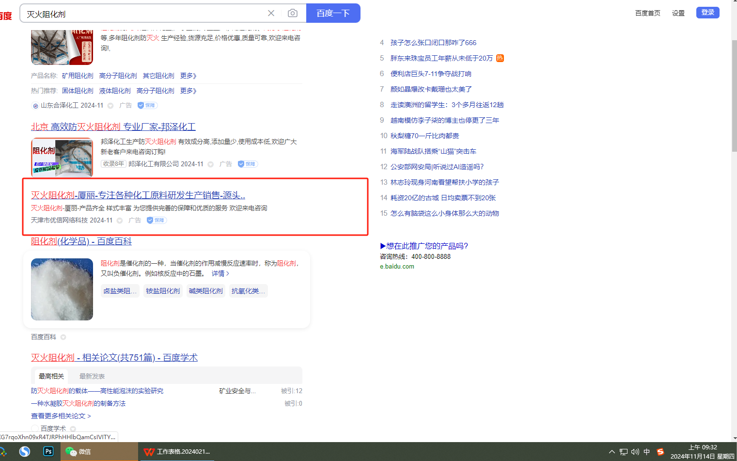This screenshot has width=737, height=461.
Task: Open hot search about 走读澳洲的留学生
Action: tap(447, 105)
